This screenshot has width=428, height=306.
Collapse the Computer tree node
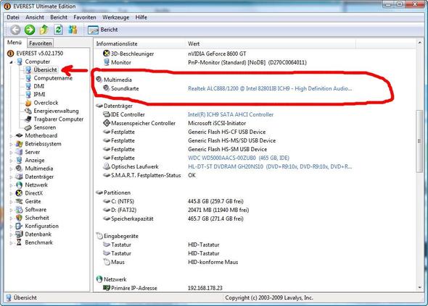click(11, 62)
